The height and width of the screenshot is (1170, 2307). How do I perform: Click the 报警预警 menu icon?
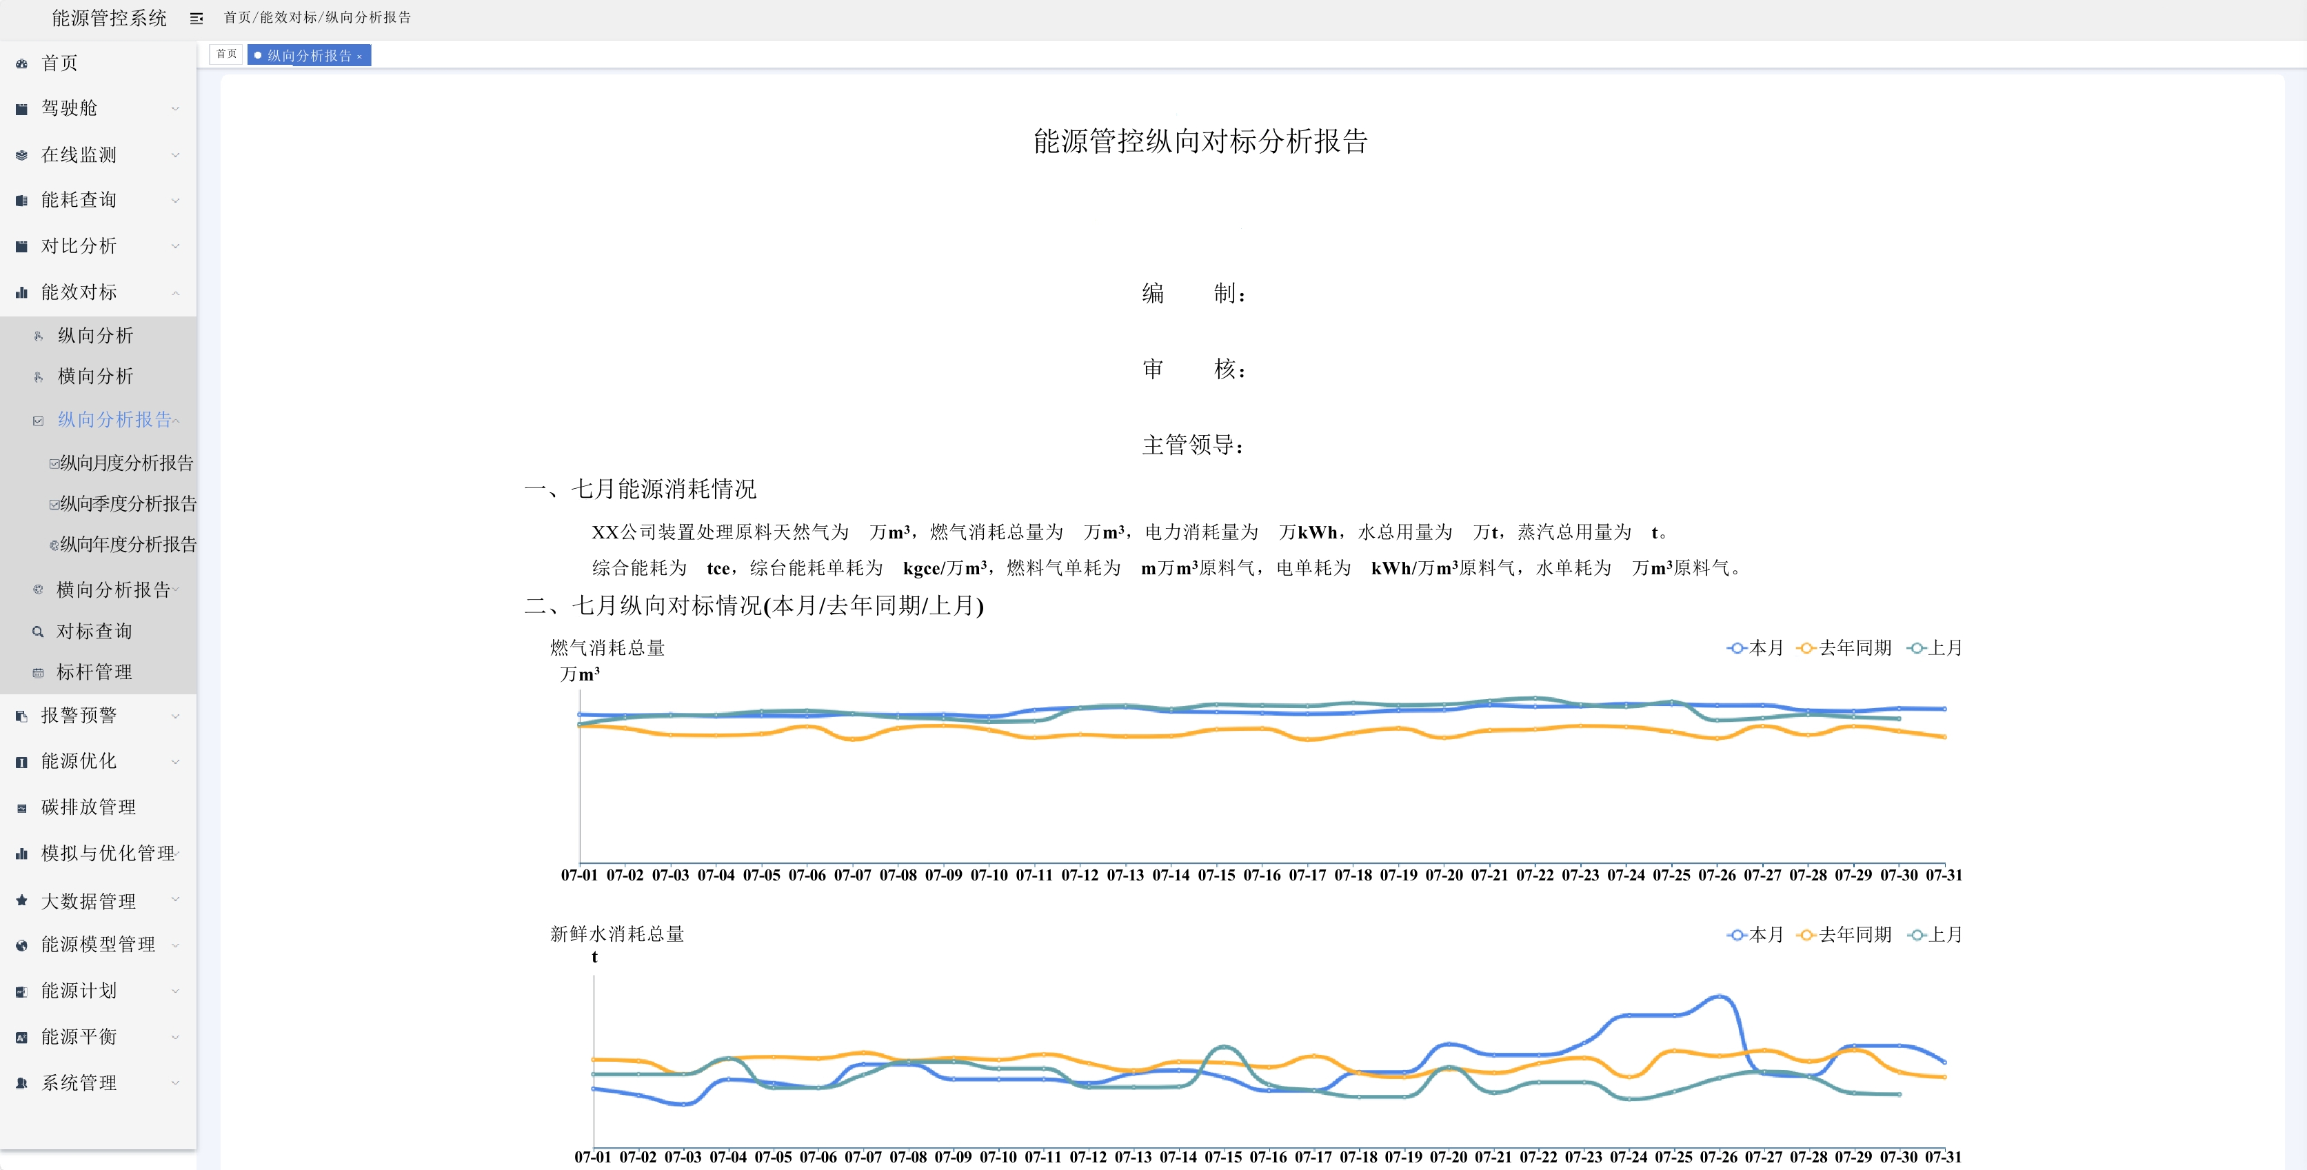click(21, 716)
